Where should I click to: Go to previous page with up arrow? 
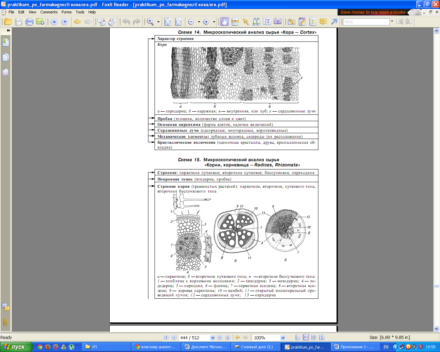tap(54, 22)
